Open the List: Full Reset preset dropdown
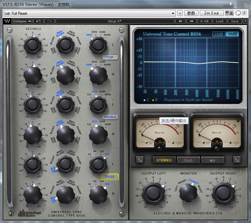Viewport: 251px width, 223px height. 90,13
